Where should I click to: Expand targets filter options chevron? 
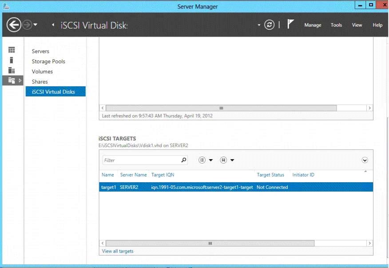365,160
